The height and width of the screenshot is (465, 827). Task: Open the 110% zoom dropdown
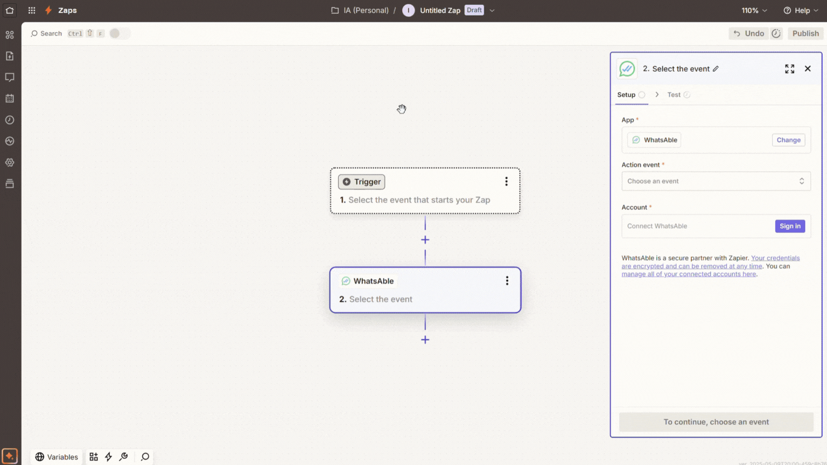click(x=754, y=10)
